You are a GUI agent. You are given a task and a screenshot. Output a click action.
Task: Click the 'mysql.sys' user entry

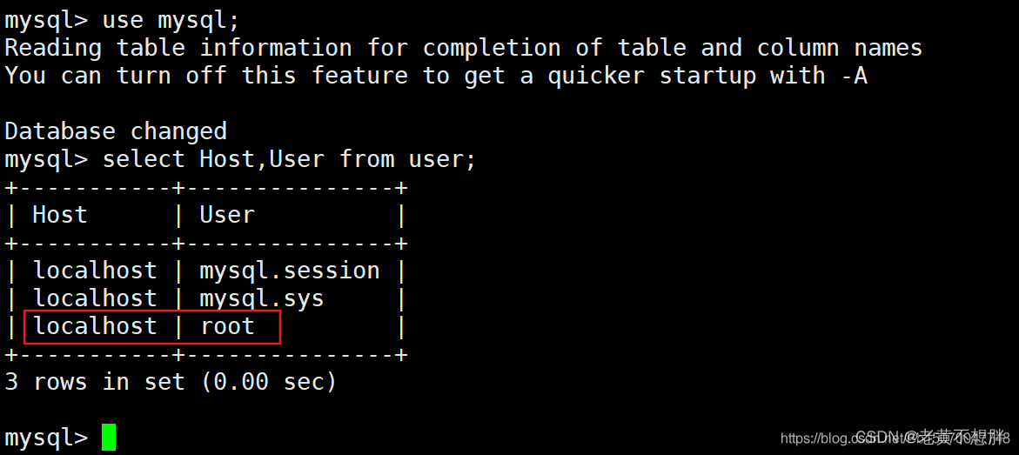click(261, 298)
